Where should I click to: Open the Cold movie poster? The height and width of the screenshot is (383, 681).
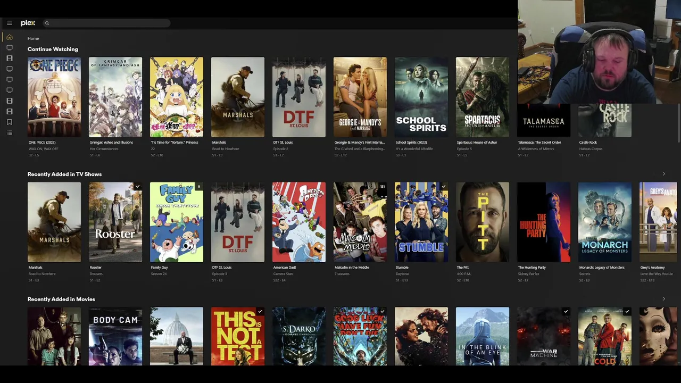pos(605,336)
